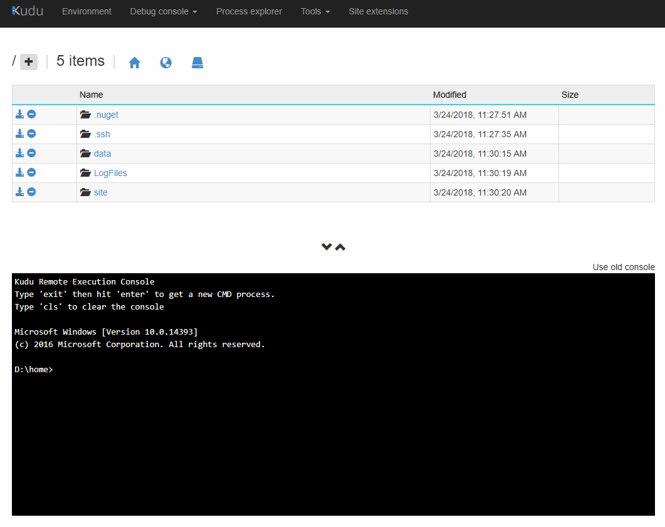This screenshot has width=665, height=527.
Task: Open Site extensions page
Action: click(379, 11)
